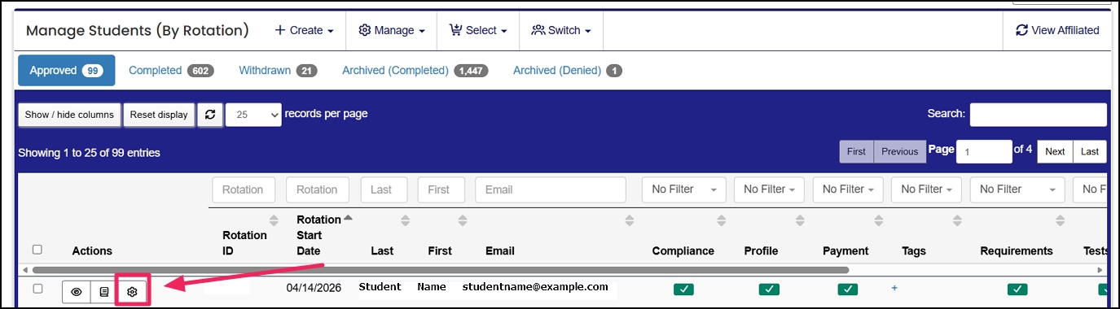Switch to the Approved tab

point(67,71)
